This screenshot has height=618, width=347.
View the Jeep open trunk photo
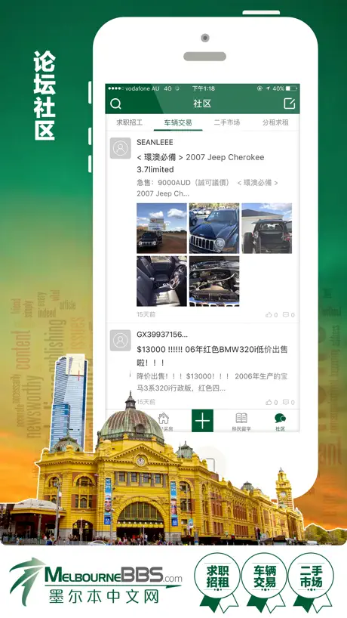[x=267, y=228]
